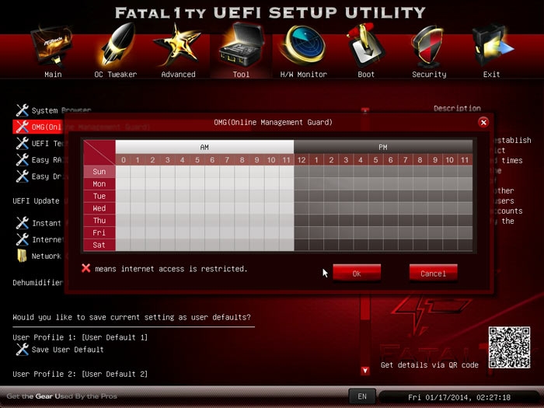Open the Main monitor icon

tap(53, 47)
